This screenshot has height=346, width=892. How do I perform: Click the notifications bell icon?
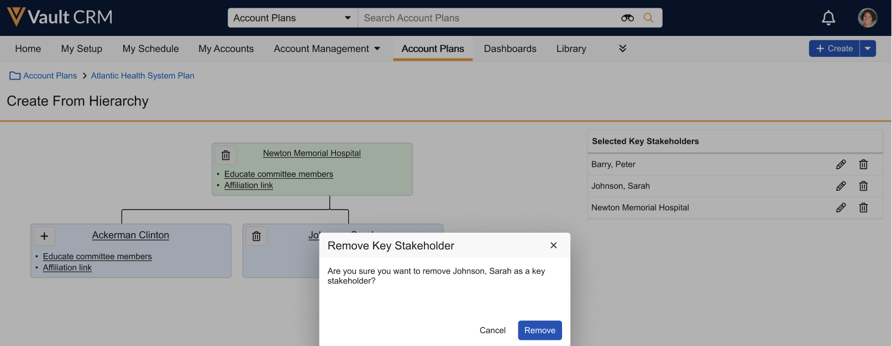coord(828,18)
